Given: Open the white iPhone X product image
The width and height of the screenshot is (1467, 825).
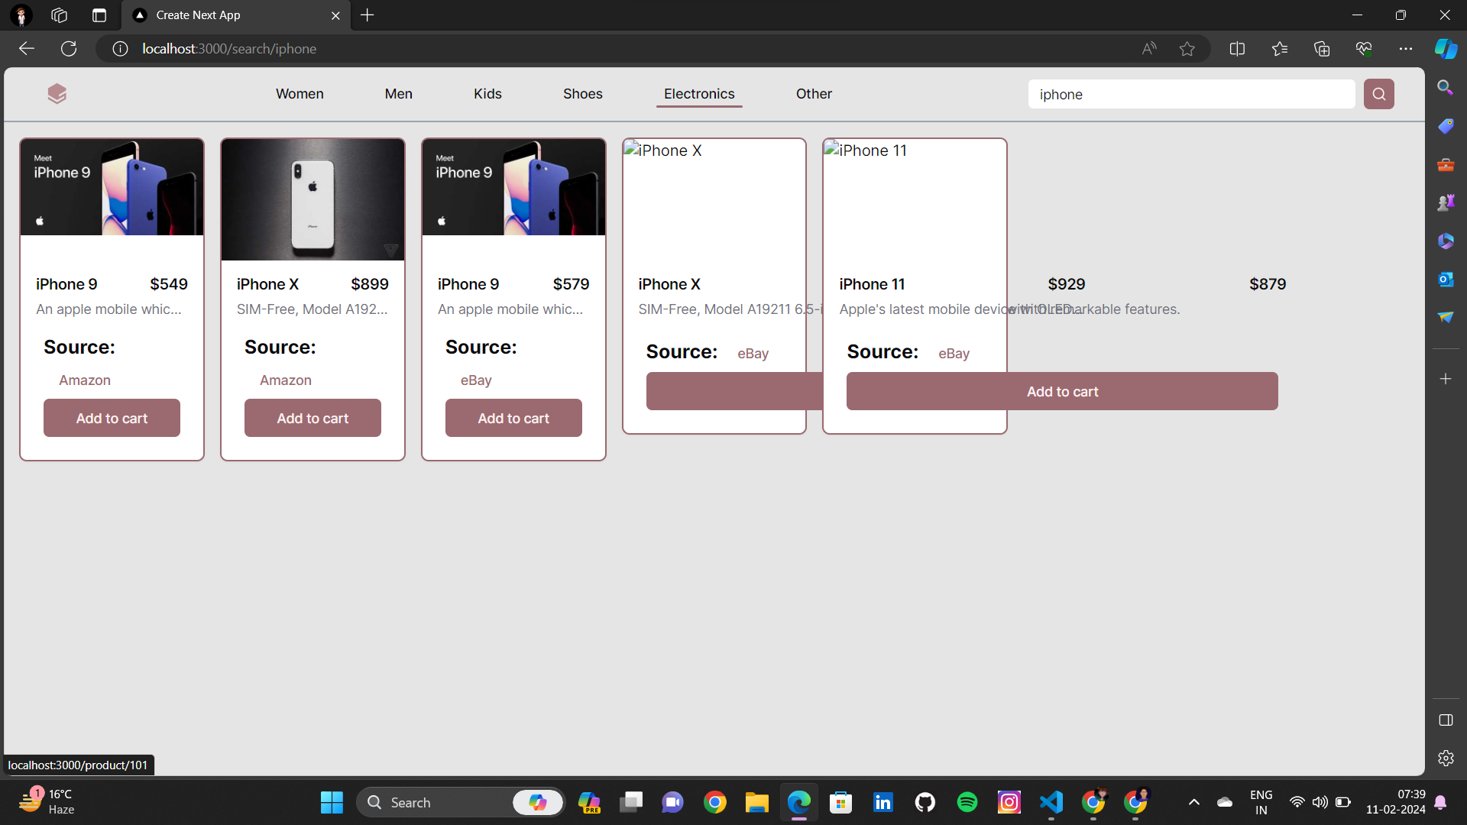Looking at the screenshot, I should pyautogui.click(x=313, y=199).
